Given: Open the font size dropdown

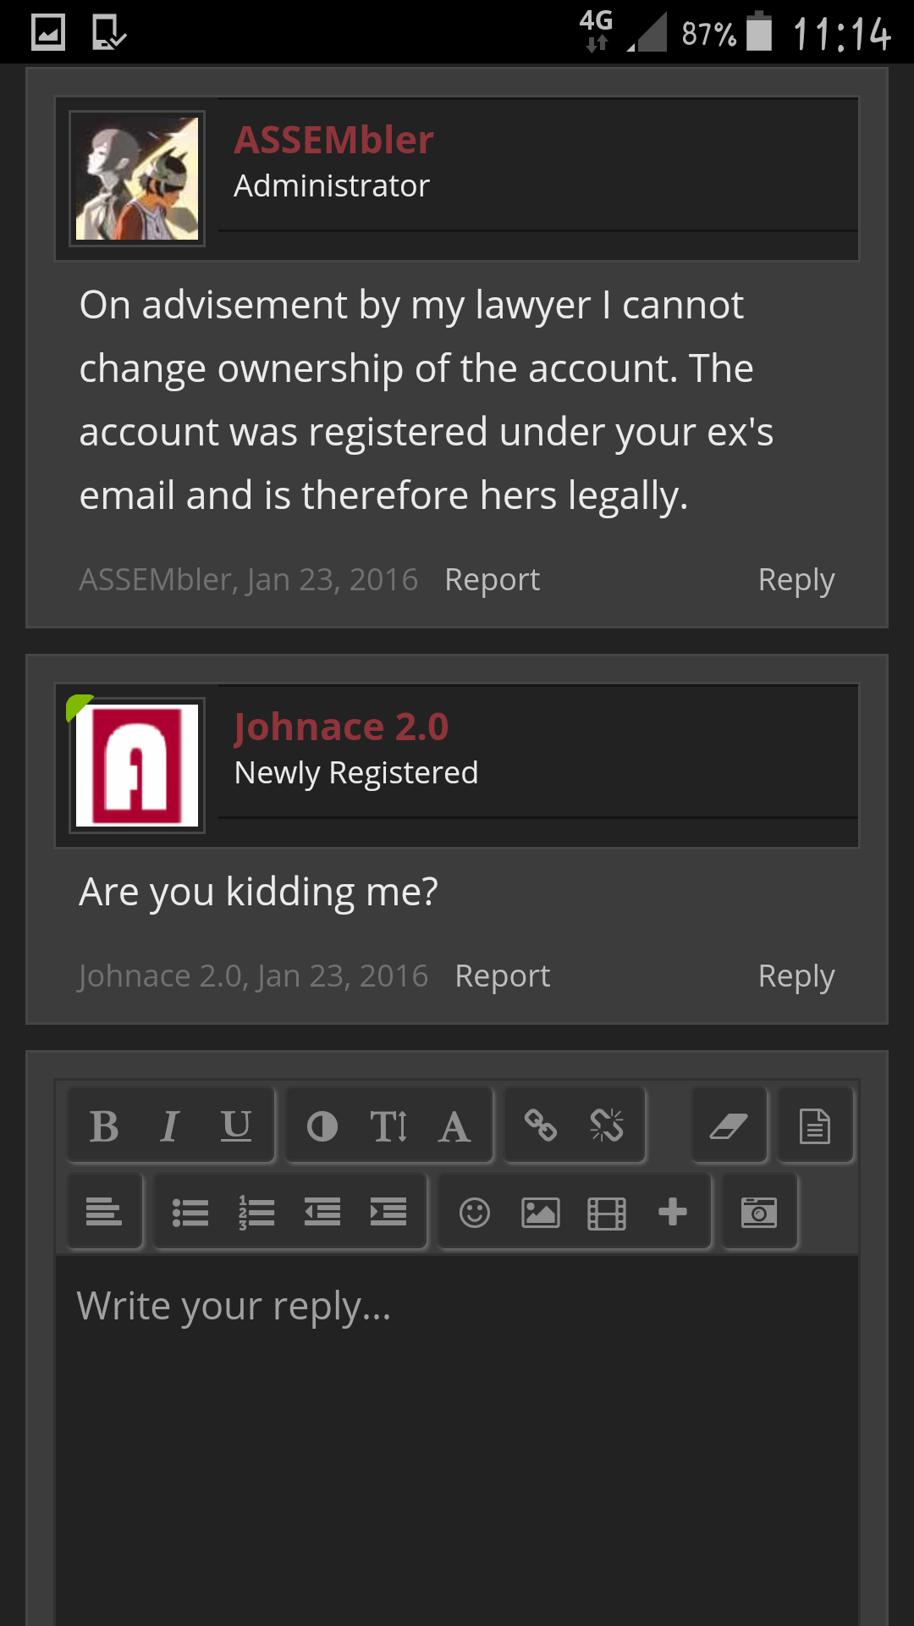Looking at the screenshot, I should 388,1126.
